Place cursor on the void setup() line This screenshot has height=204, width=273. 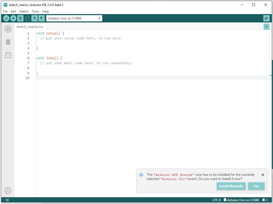tap(50, 33)
